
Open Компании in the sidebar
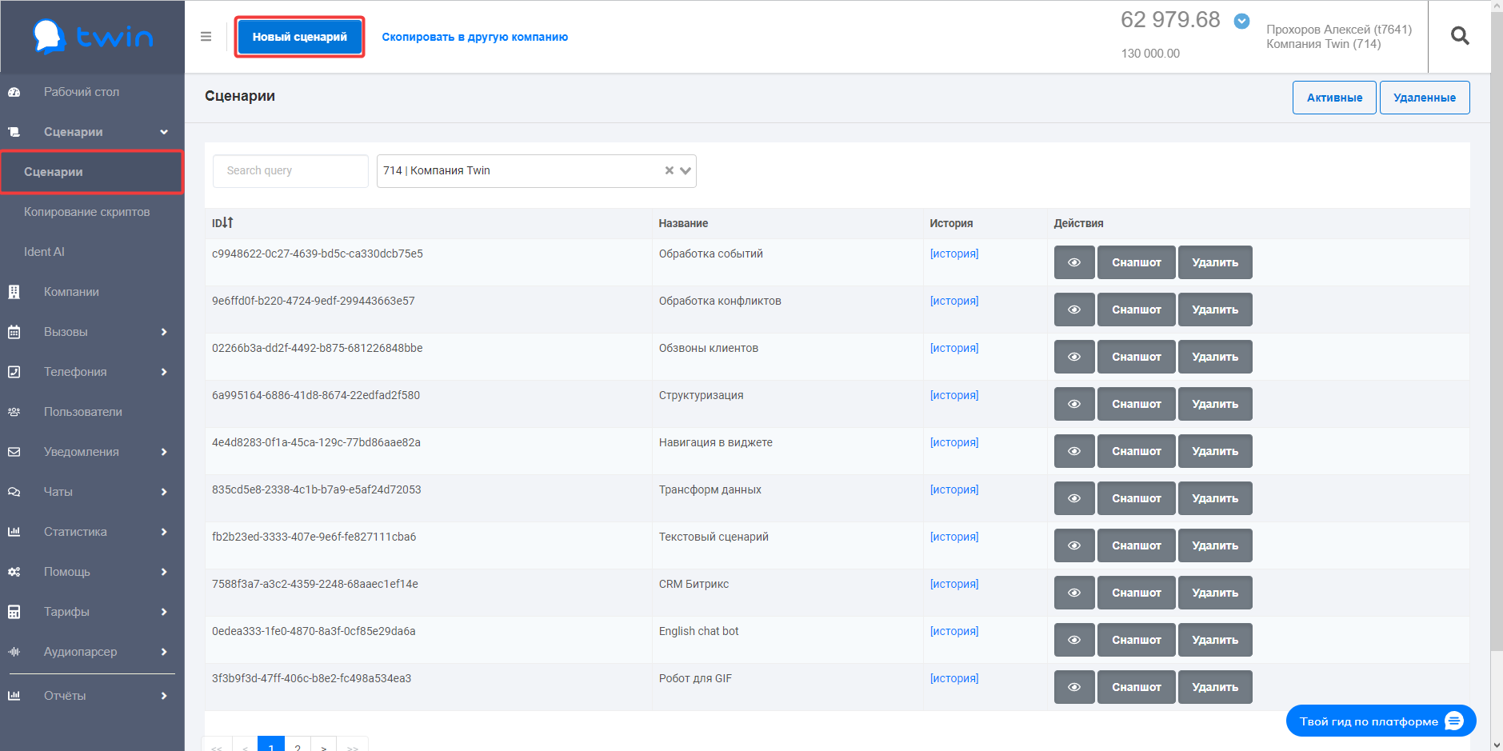(x=71, y=292)
